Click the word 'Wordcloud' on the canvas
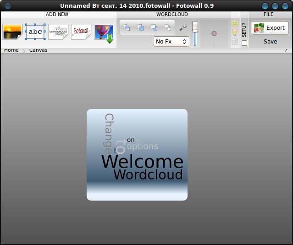 pyautogui.click(x=148, y=174)
